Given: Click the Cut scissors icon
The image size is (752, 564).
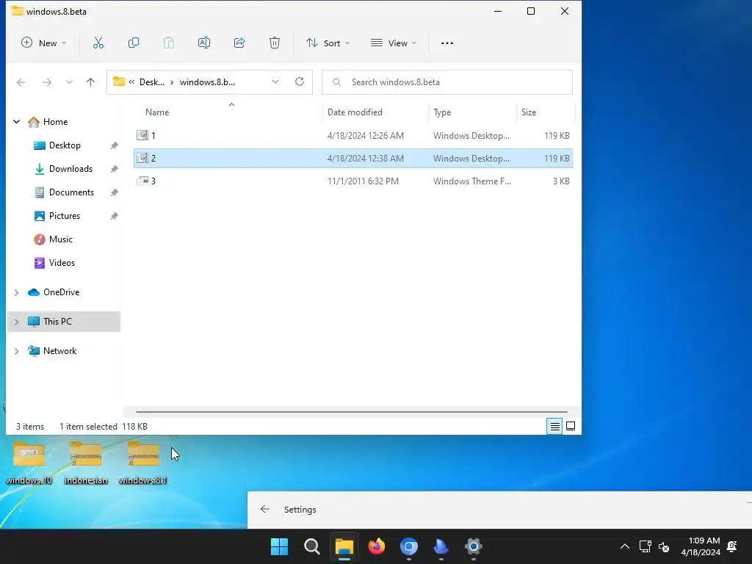Looking at the screenshot, I should click(98, 43).
